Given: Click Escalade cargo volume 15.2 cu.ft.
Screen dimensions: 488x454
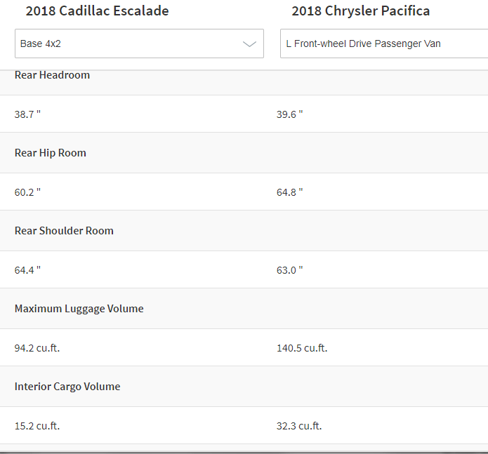Looking at the screenshot, I should tap(37, 426).
